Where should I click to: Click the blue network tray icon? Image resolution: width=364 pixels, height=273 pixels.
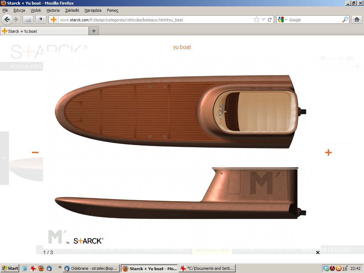click(x=326, y=269)
